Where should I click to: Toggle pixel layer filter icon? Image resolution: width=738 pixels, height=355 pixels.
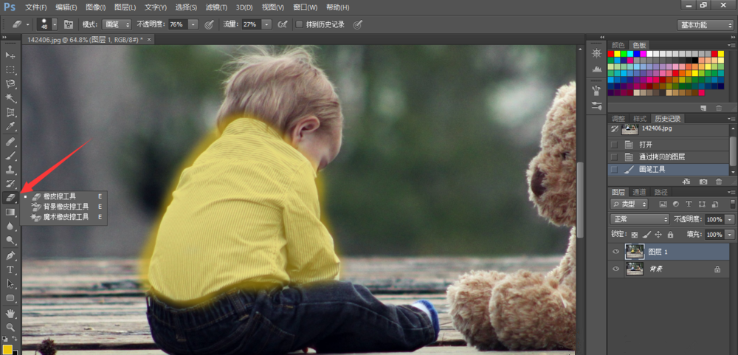click(663, 204)
